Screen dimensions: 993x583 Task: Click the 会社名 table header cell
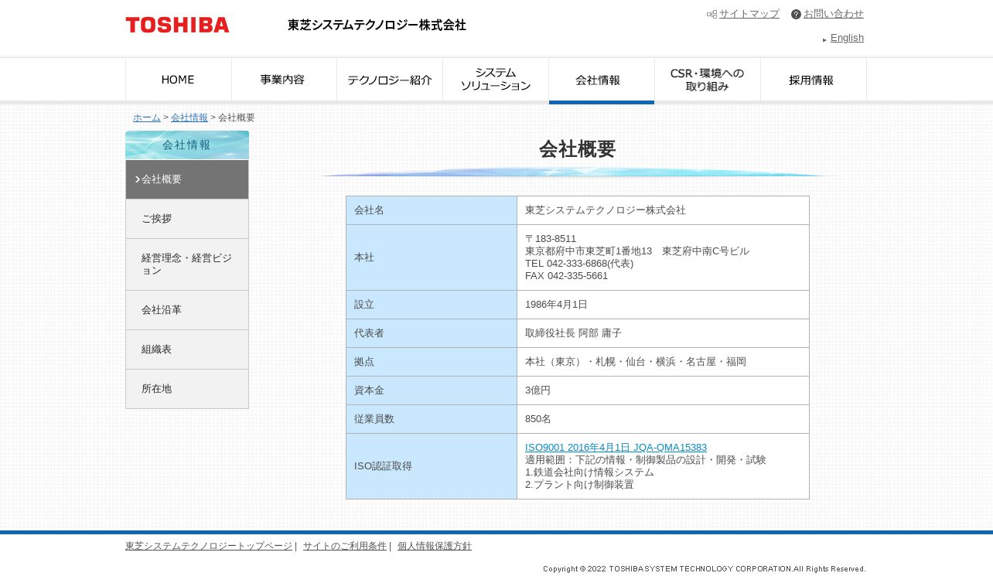pyautogui.click(x=432, y=210)
